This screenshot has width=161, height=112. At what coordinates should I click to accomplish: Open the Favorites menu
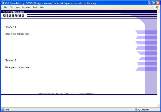tap(26, 7)
